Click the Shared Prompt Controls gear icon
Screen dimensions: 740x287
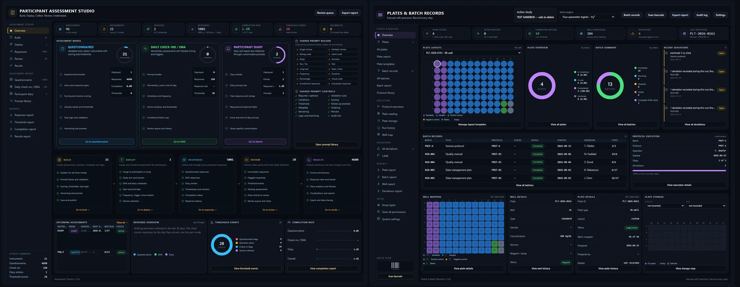coord(297,92)
